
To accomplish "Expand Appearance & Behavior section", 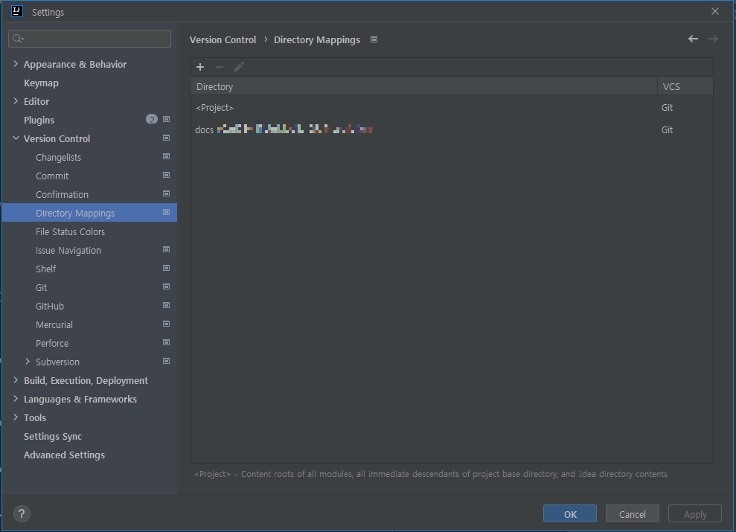I will click(16, 64).
